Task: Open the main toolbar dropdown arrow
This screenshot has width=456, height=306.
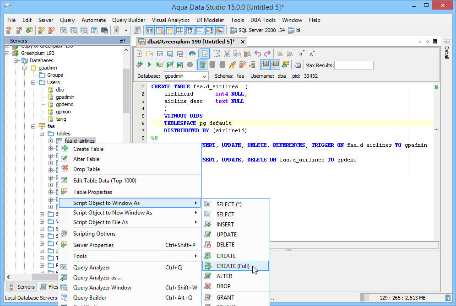Action: point(126,30)
